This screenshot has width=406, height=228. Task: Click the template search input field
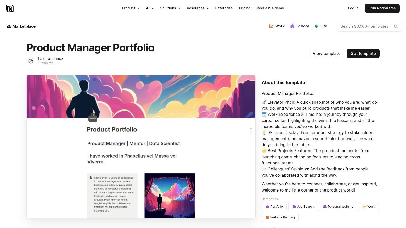(x=365, y=26)
